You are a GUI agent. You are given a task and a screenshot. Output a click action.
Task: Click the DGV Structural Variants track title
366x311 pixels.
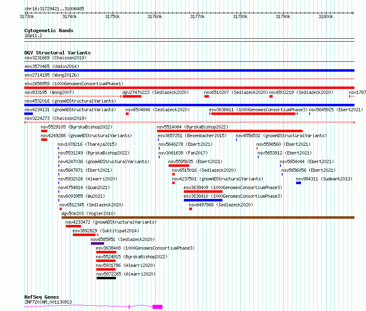tap(58, 53)
